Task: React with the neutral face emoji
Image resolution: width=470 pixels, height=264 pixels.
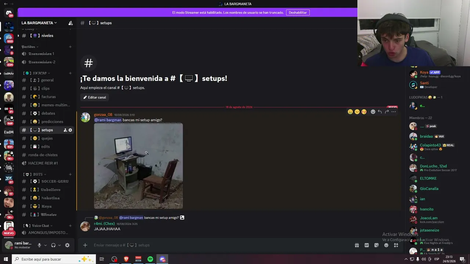Action: pyautogui.click(x=357, y=112)
